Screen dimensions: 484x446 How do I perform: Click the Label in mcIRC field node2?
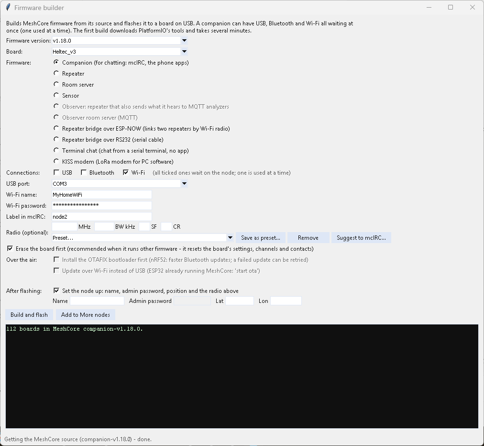[102, 216]
